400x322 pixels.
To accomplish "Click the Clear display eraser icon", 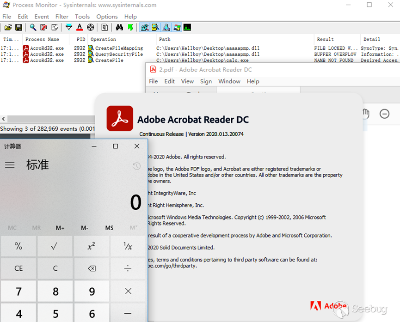I will click(55, 27).
